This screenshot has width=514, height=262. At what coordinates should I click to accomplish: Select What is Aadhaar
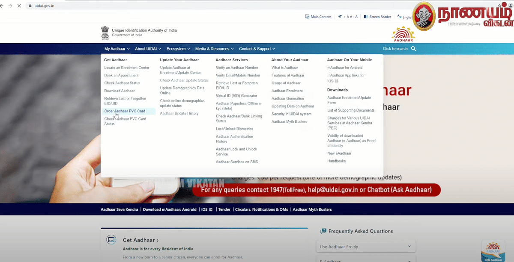285,68
